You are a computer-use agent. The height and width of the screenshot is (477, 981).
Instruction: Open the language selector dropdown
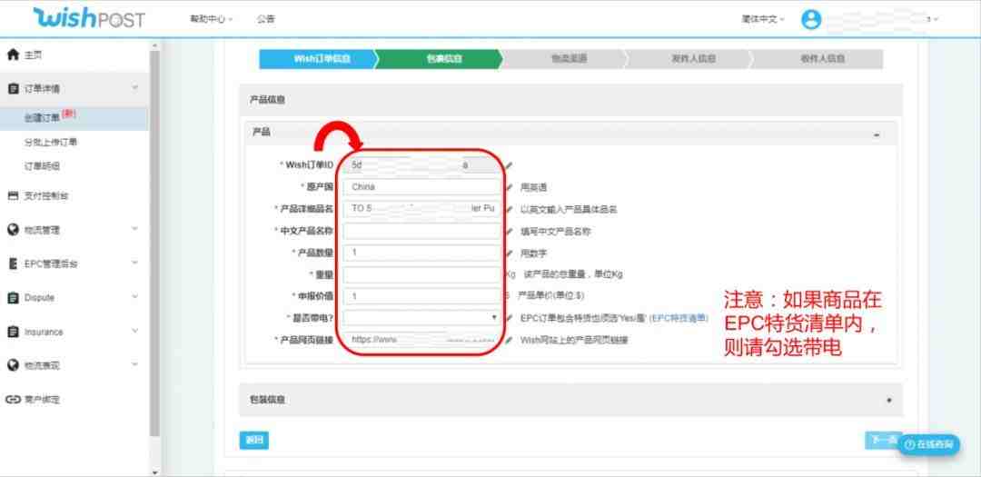[x=763, y=19]
